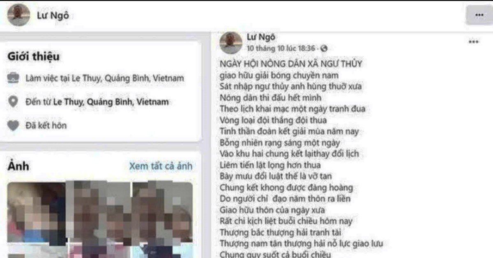This screenshot has height=258, width=493.
Task: Open the three-dot menu button in profile header
Action: [x=479, y=15]
